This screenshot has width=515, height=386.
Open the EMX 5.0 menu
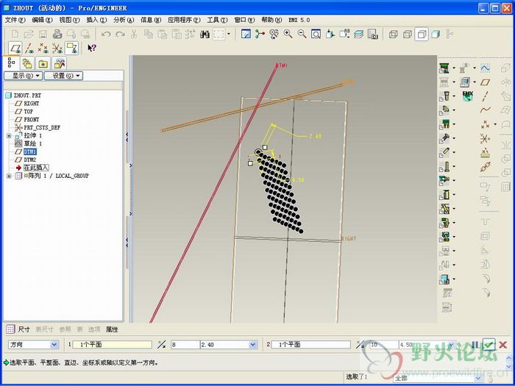pyautogui.click(x=299, y=20)
